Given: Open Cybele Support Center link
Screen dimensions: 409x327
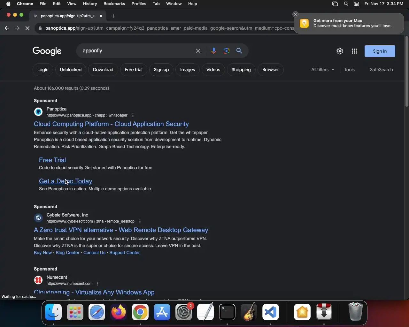Looking at the screenshot, I should (x=125, y=253).
